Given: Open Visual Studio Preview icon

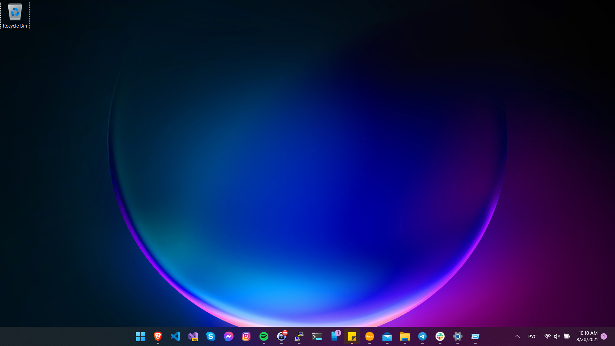Looking at the screenshot, I should [193, 336].
